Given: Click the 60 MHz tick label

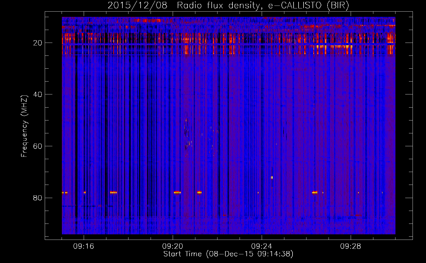Looking at the screenshot, I should click(x=38, y=146).
